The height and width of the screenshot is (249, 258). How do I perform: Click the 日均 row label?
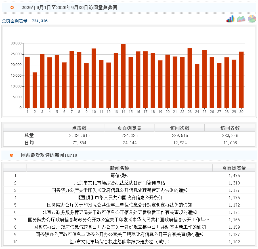point(29,143)
